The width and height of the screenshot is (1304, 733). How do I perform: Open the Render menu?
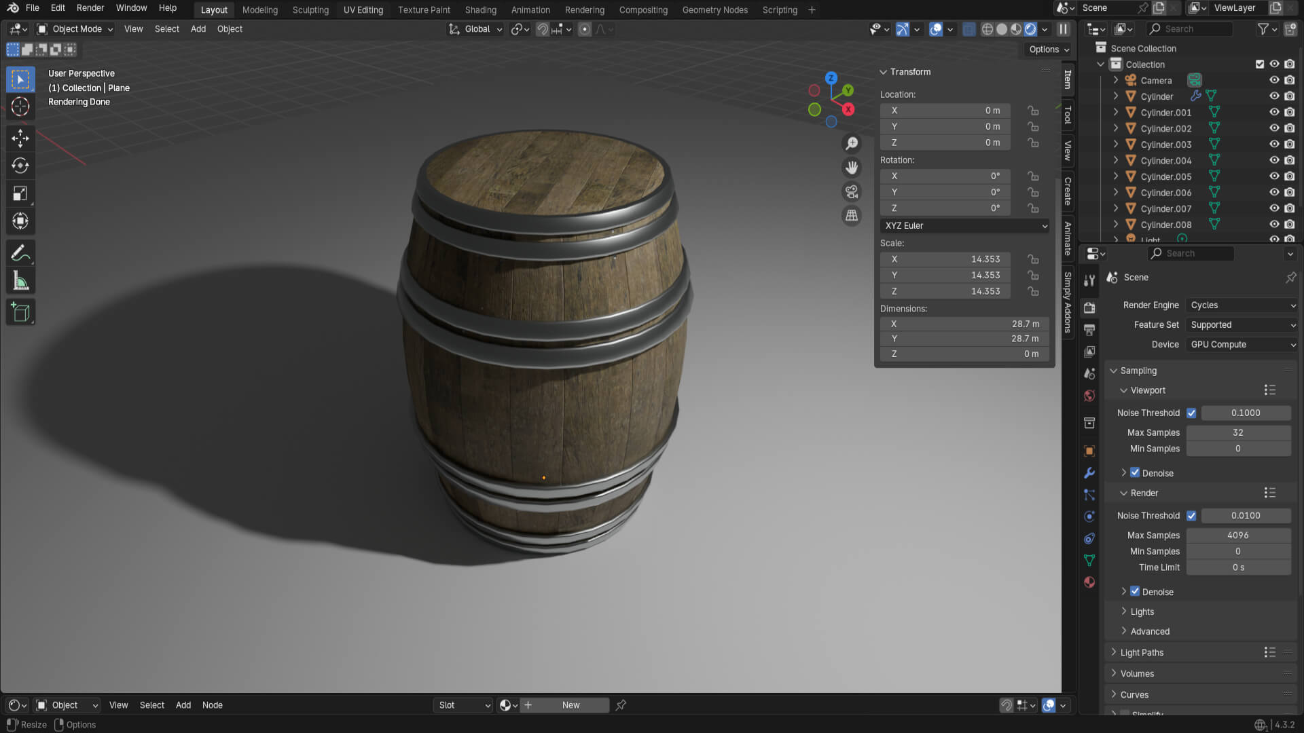(x=90, y=8)
